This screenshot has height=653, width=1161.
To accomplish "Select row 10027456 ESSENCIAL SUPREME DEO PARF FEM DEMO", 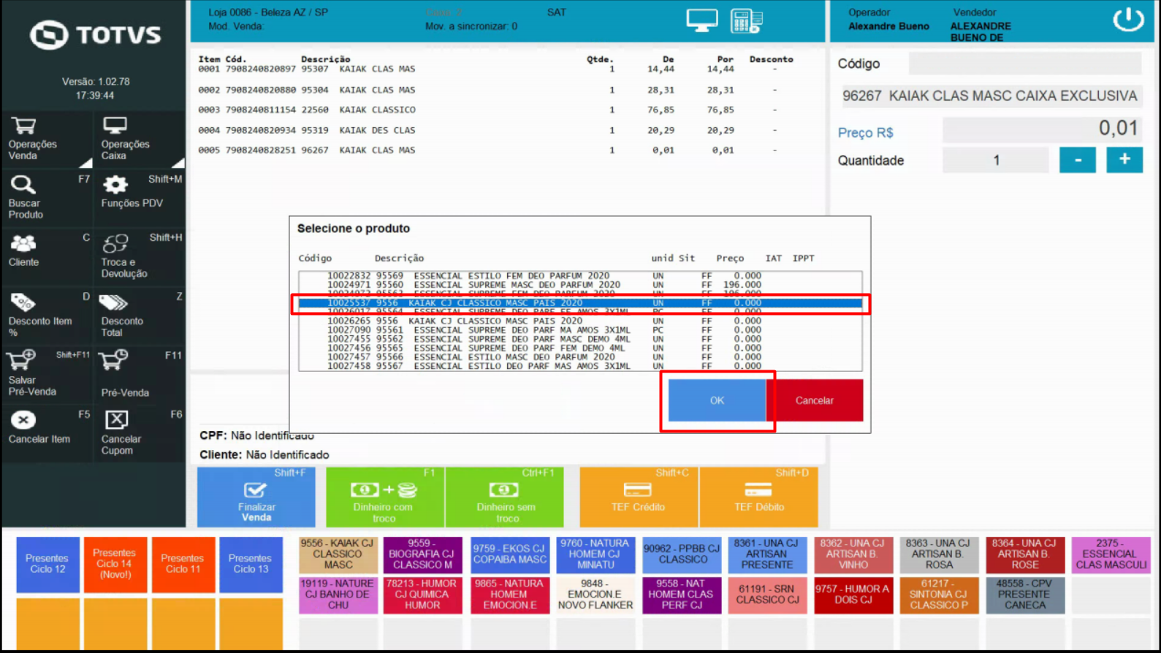I will (x=580, y=348).
